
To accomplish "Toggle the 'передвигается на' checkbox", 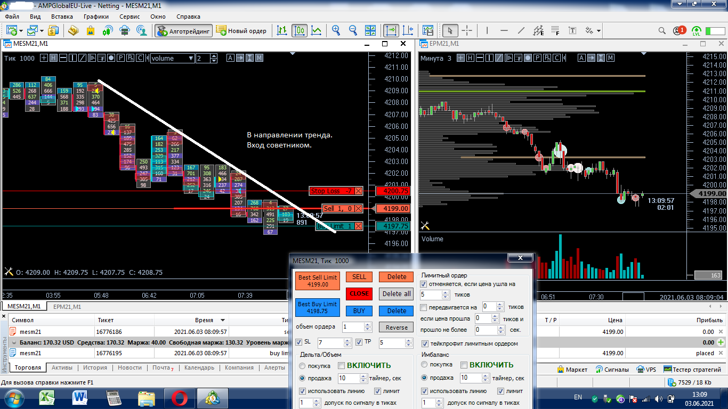I will pos(424,307).
